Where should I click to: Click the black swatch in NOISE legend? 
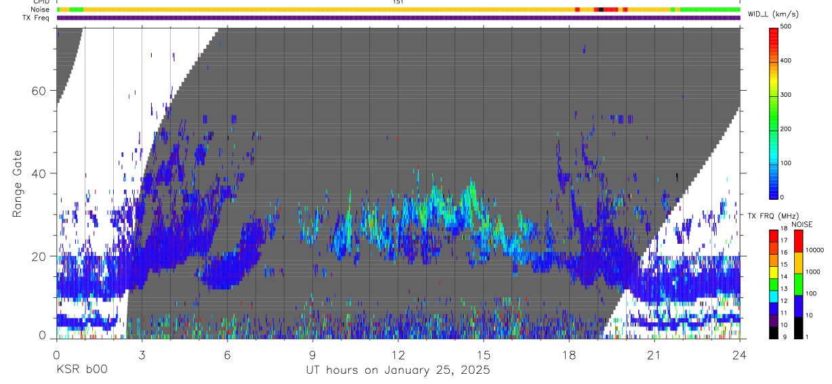pyautogui.click(x=798, y=328)
